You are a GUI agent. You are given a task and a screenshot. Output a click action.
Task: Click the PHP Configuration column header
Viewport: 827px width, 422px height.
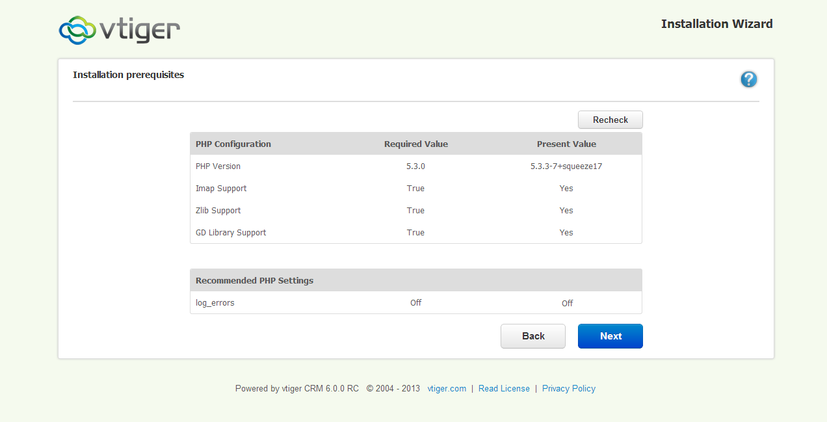[233, 144]
